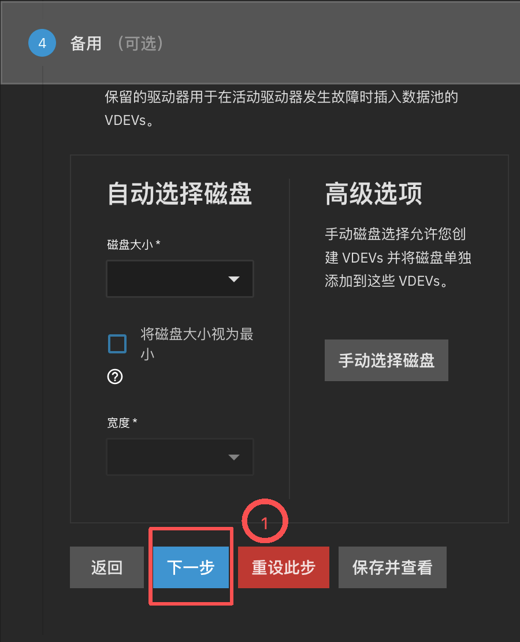Click the 高级选项 heading

(373, 194)
